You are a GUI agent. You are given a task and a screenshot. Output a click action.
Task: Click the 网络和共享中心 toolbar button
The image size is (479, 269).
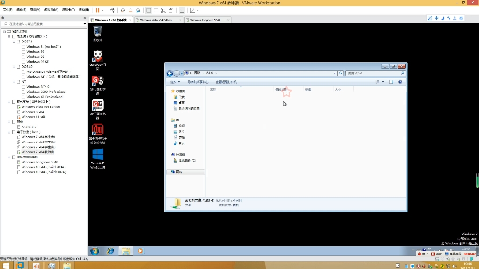pos(198,82)
